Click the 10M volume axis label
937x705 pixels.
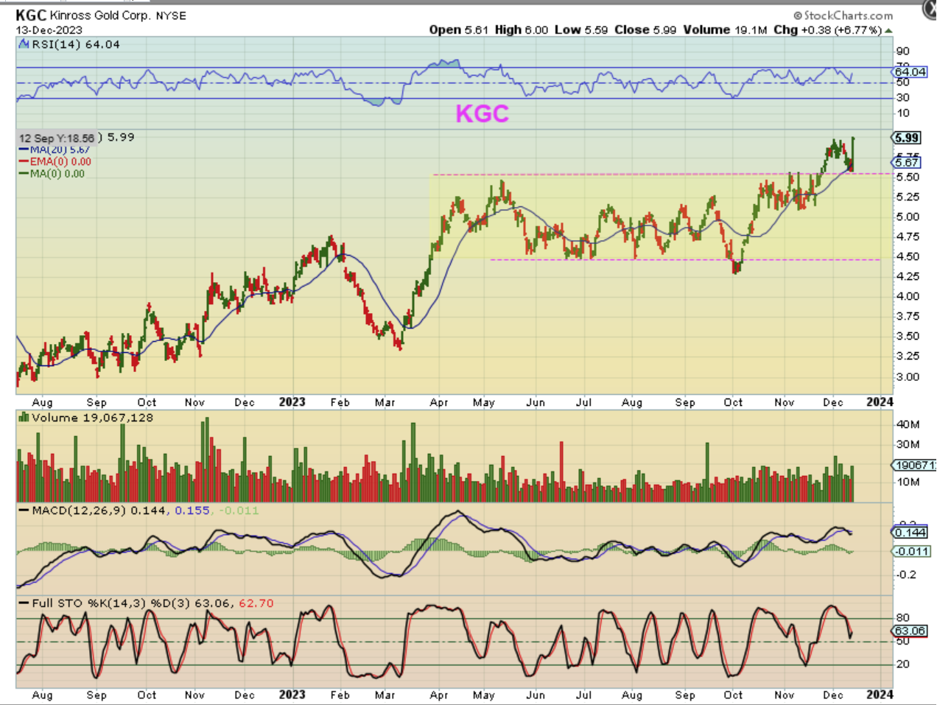[908, 483]
